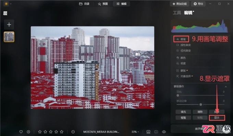Viewport: 233px width, 136px height.
Task: Toggle the before/after compare icon
Action: tap(156, 132)
